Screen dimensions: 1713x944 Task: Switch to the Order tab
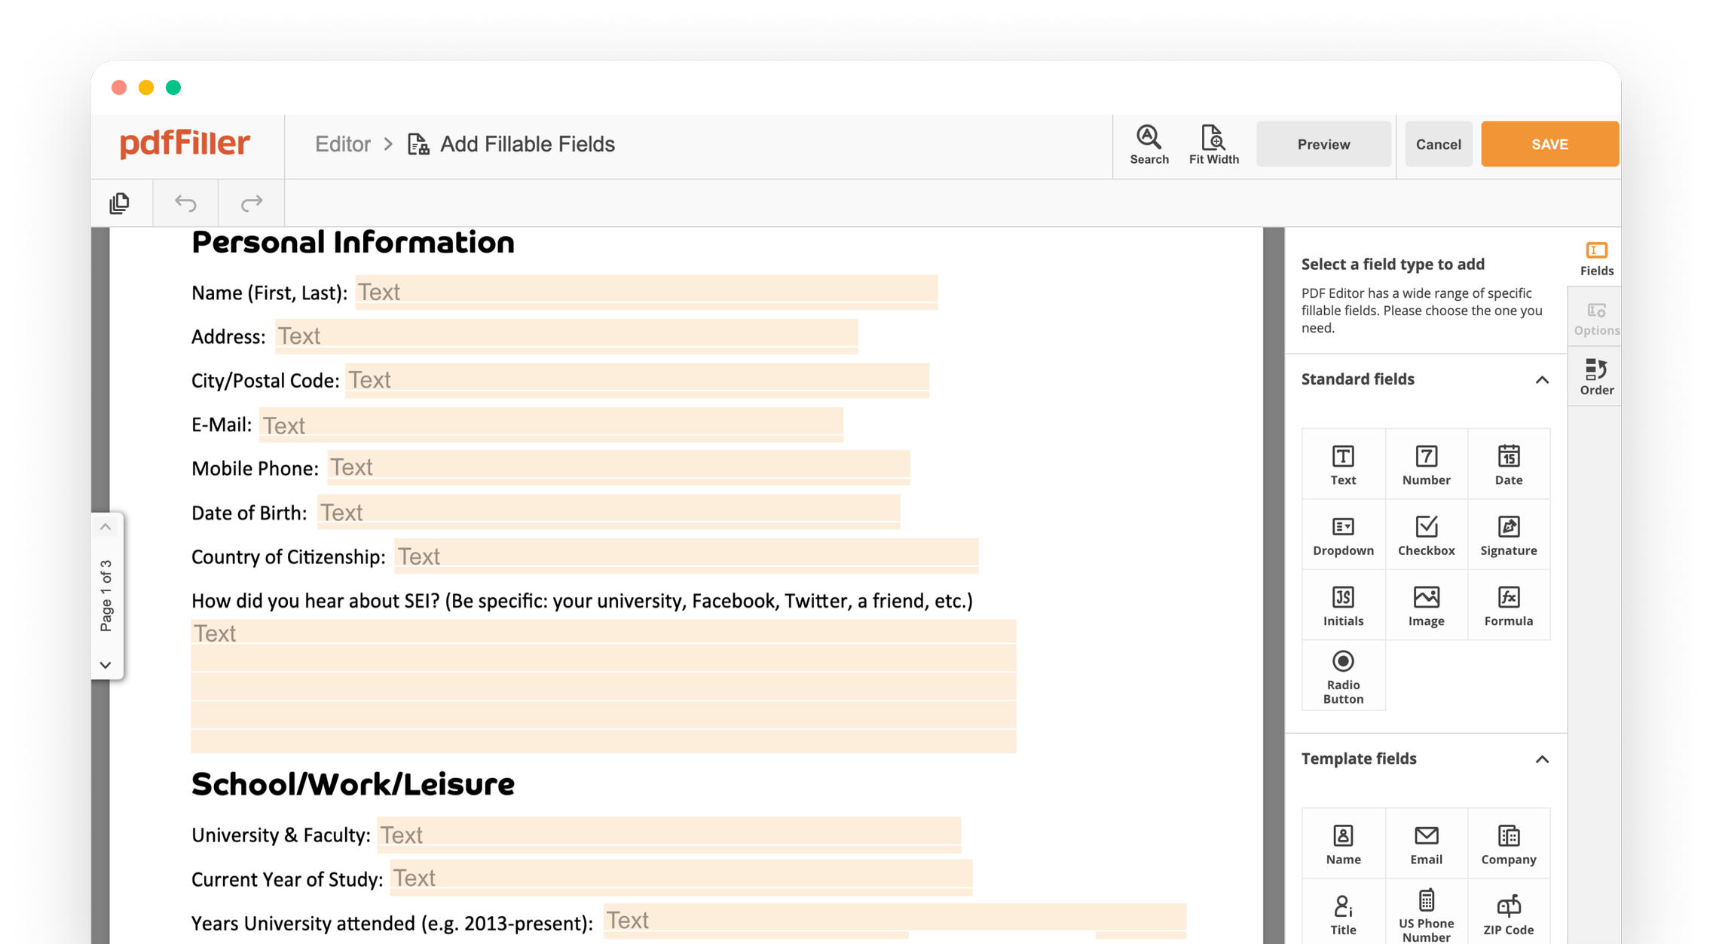click(x=1596, y=377)
